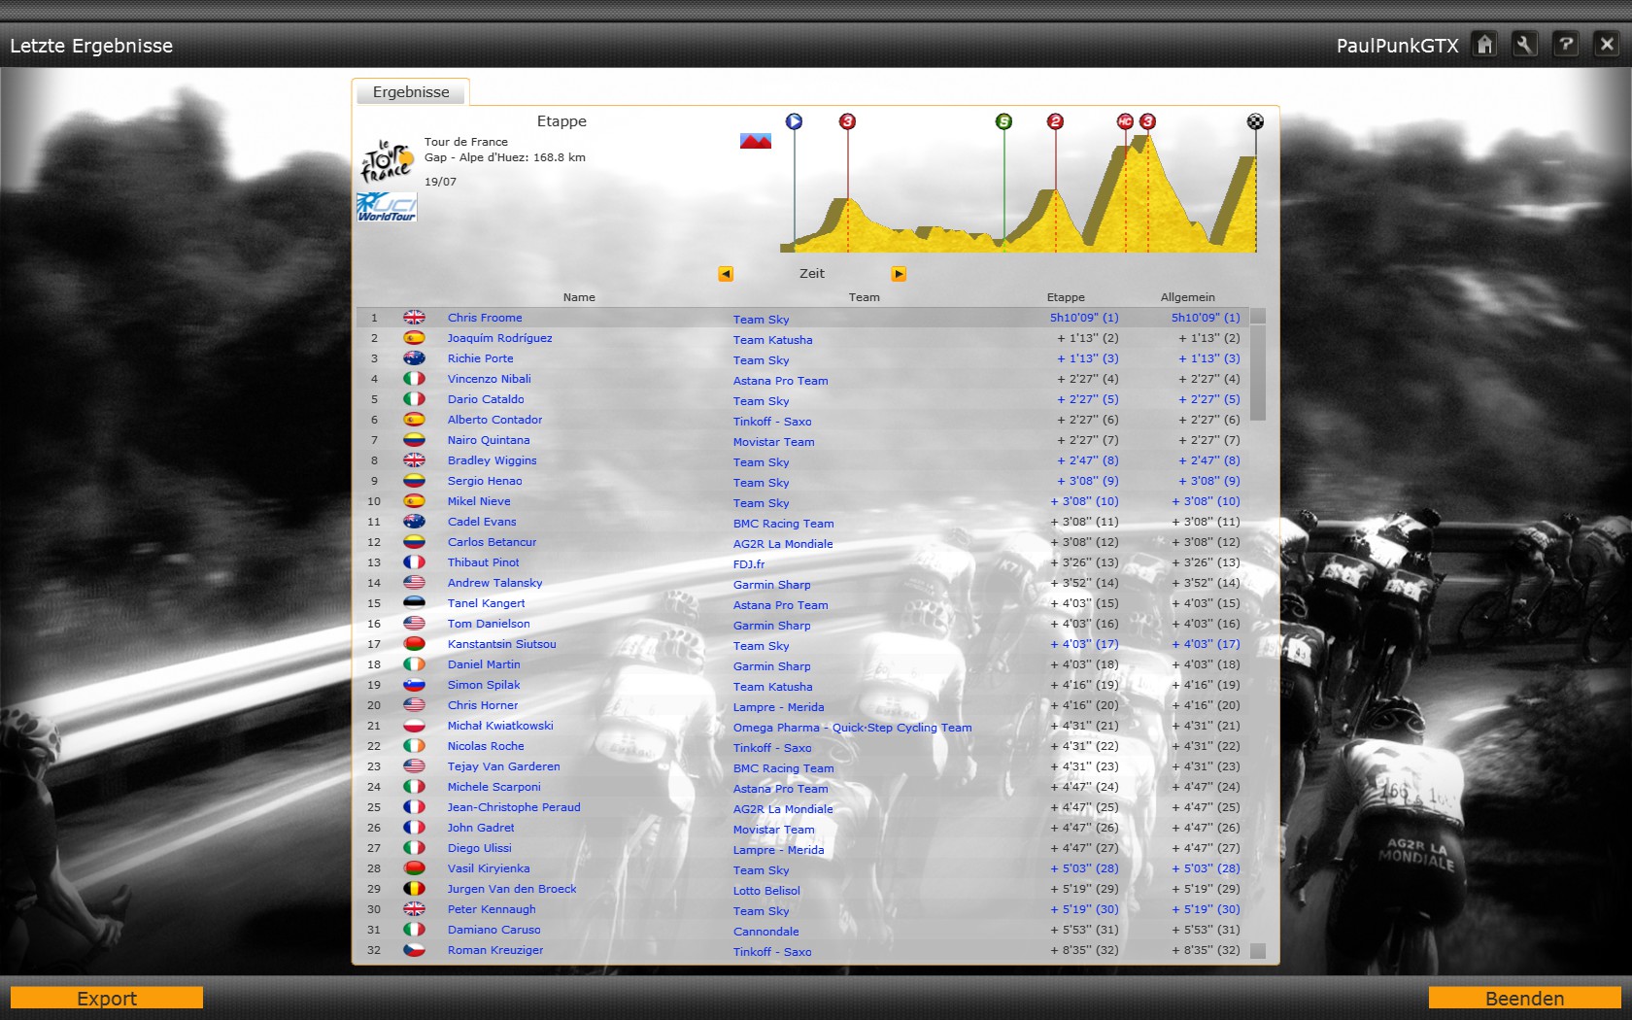
Task: Click the category 2 climb marker
Action: pyautogui.click(x=1055, y=121)
